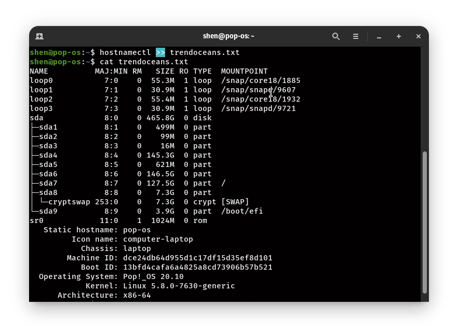Click the shen@pop-os: ~ window title
458x334 pixels.
[229, 36]
